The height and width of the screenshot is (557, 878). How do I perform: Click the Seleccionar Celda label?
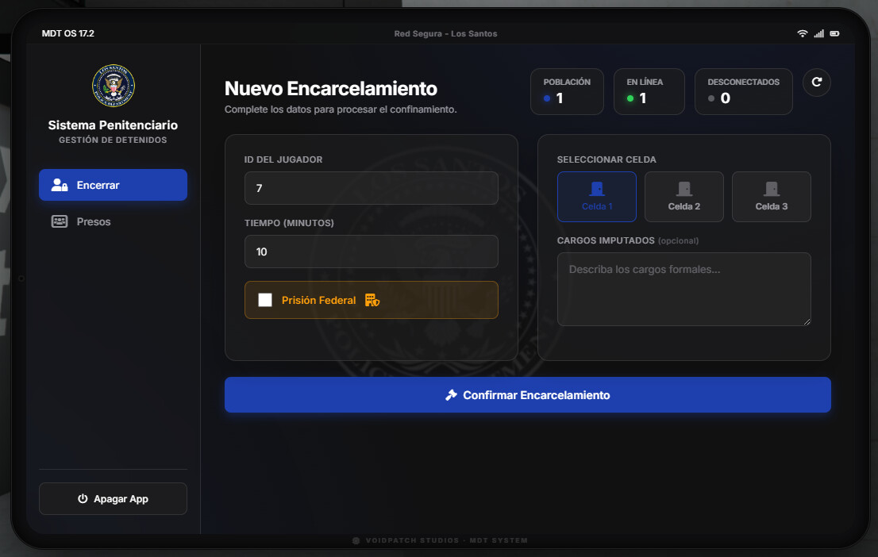click(607, 159)
